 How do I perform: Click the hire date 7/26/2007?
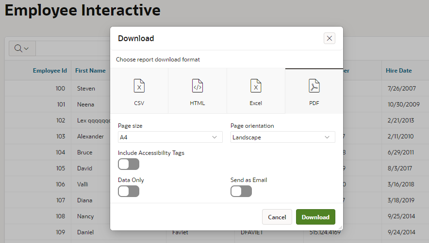402,89
